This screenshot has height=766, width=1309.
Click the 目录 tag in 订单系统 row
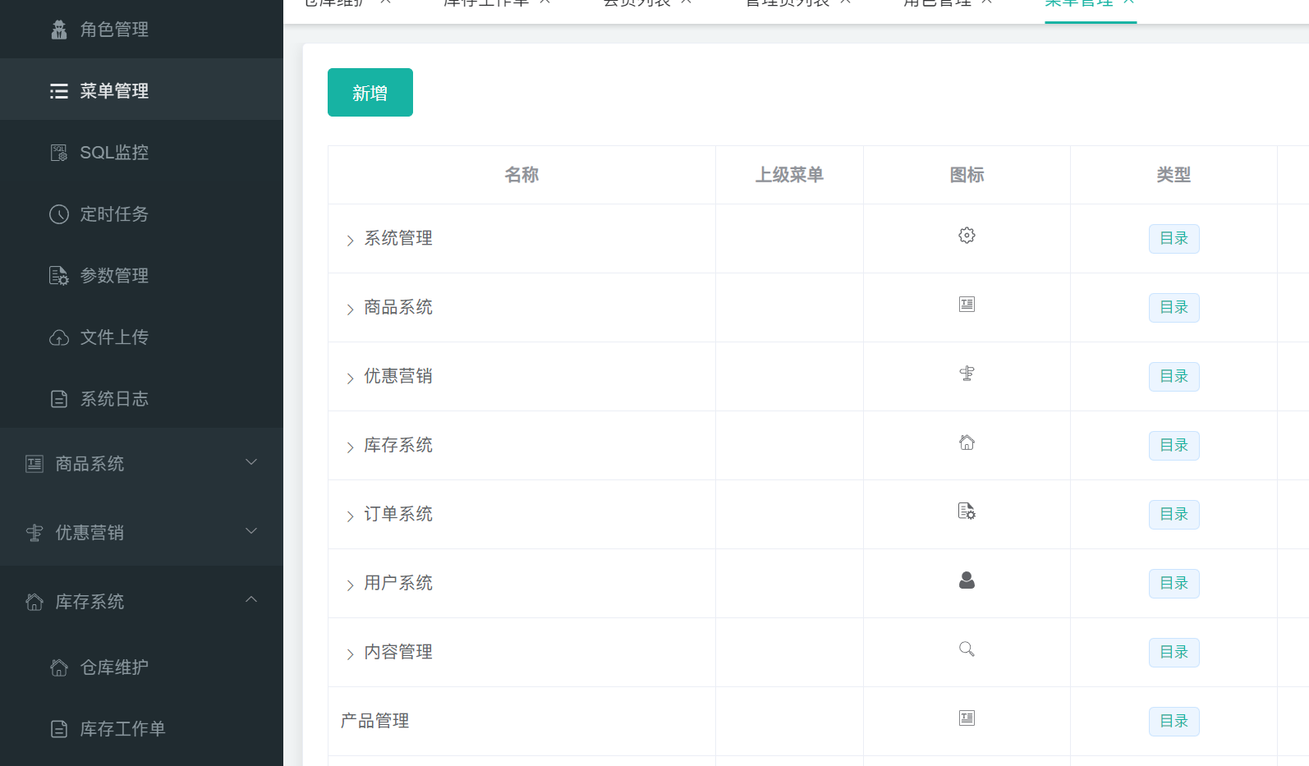tap(1174, 515)
